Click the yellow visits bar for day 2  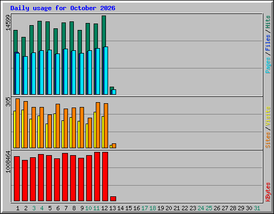[x=22, y=129]
